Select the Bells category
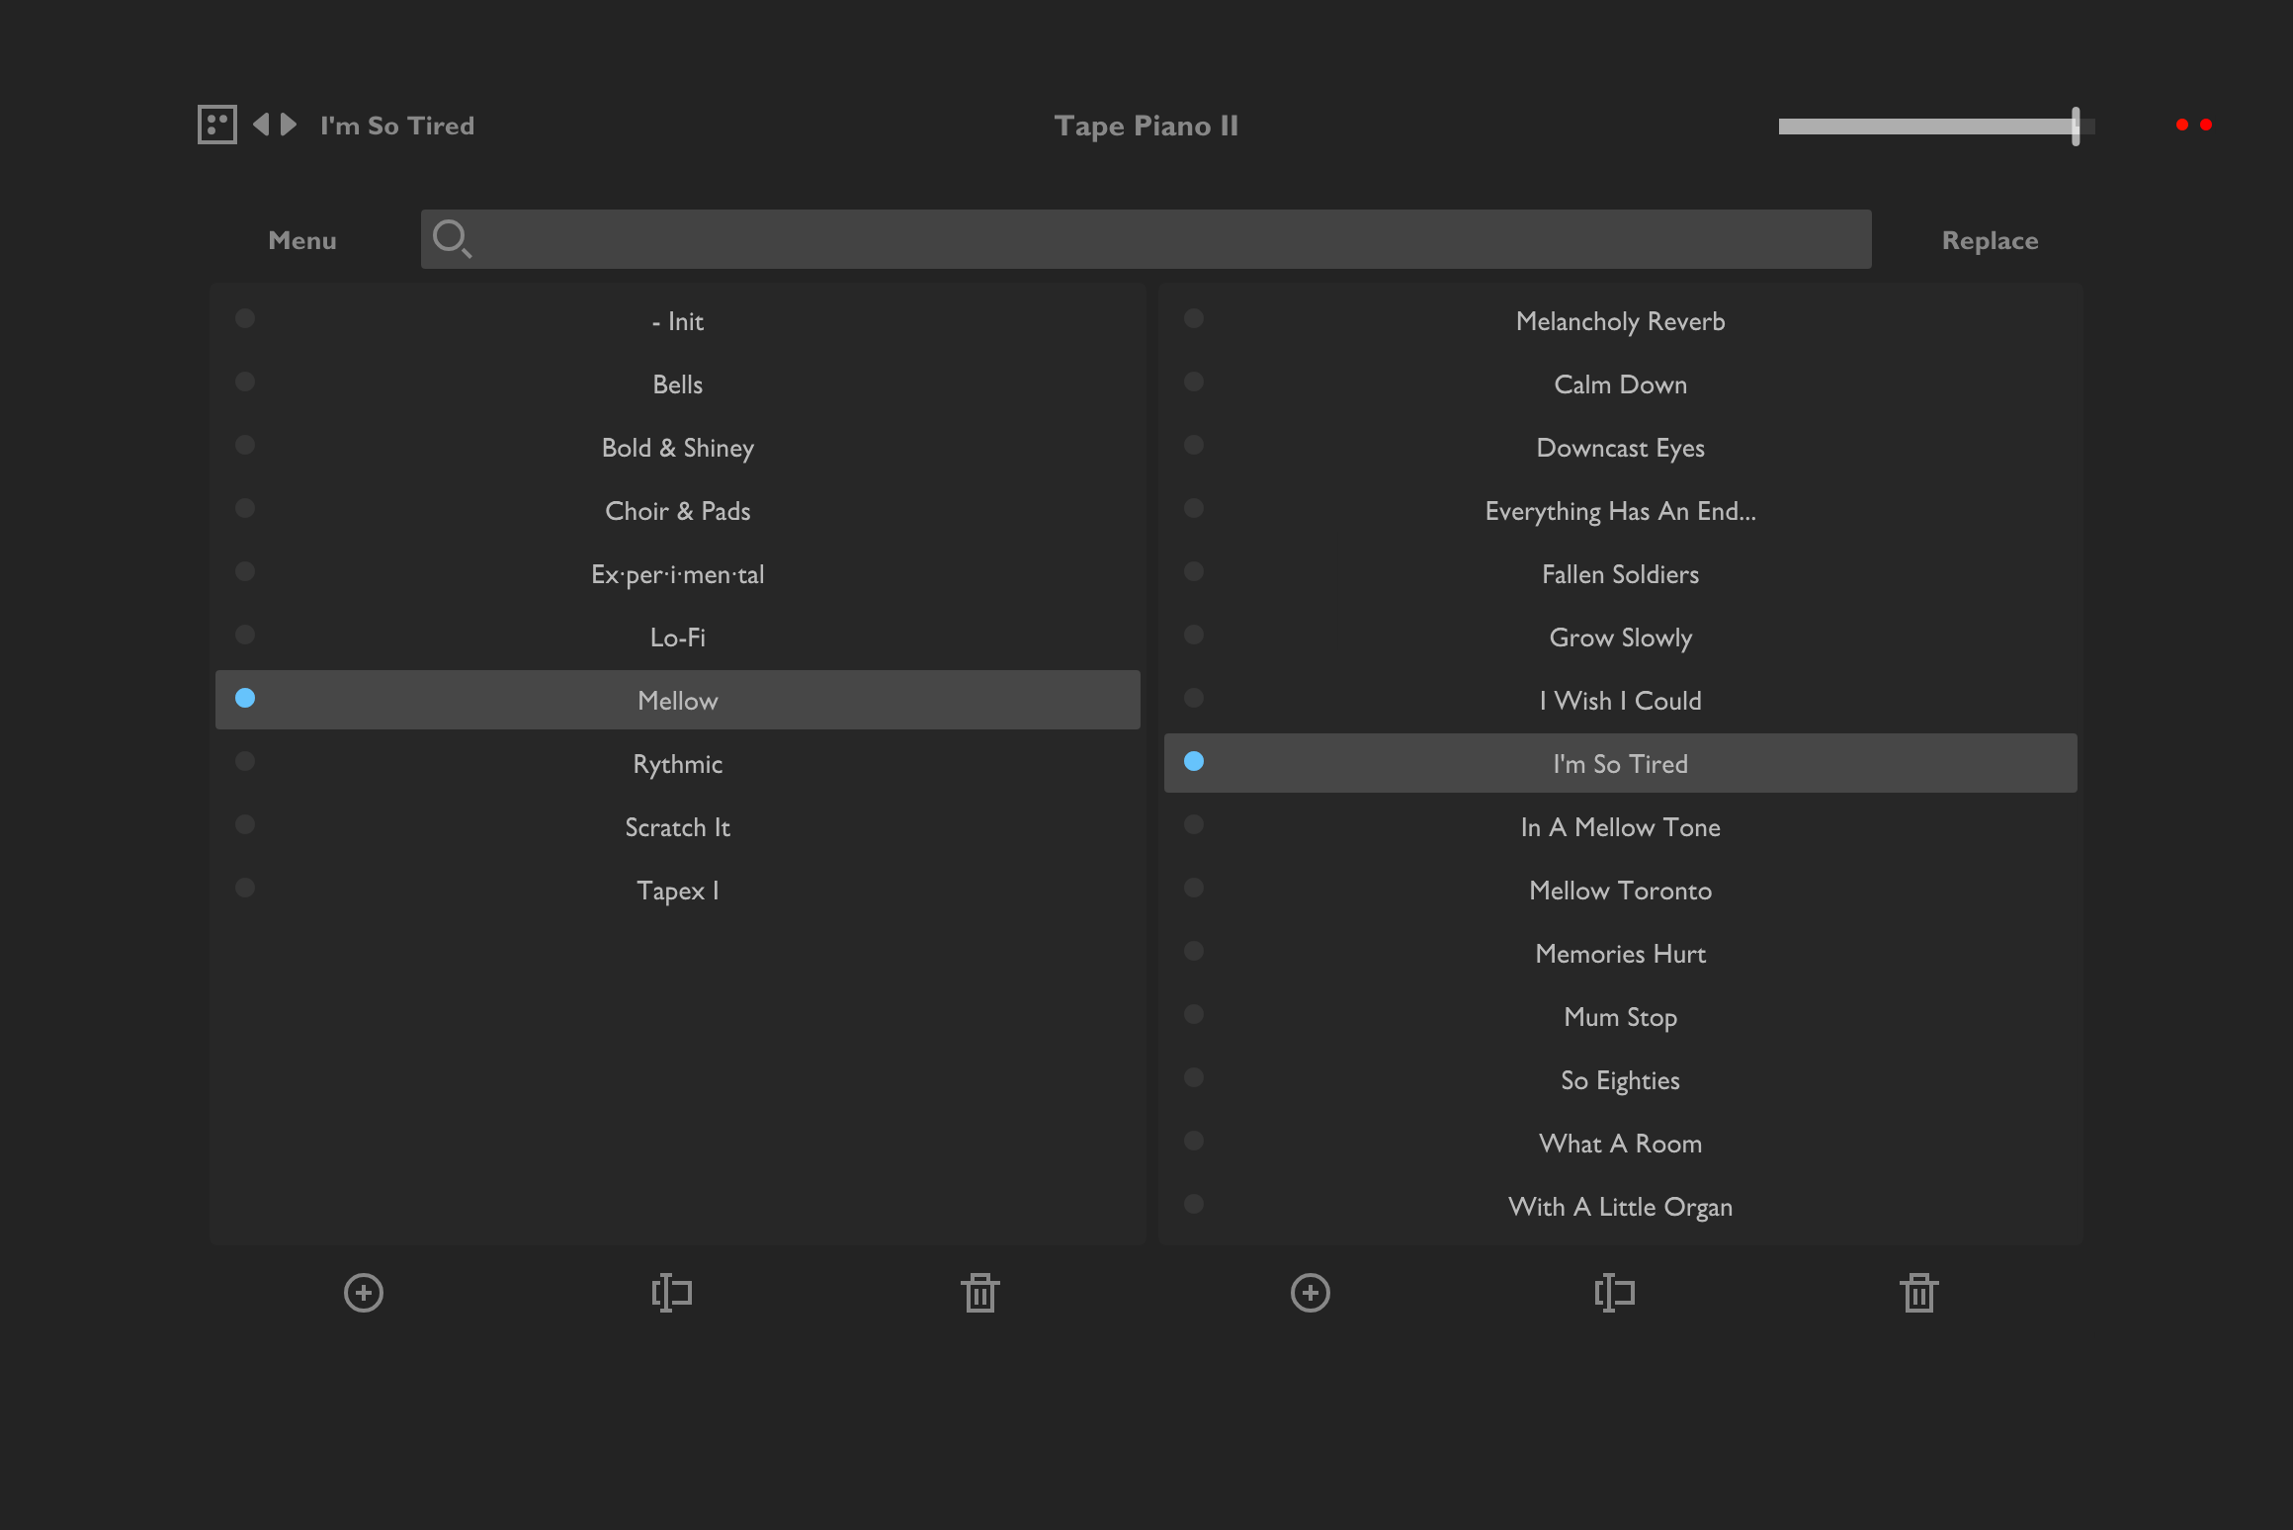2293x1530 pixels. point(678,383)
